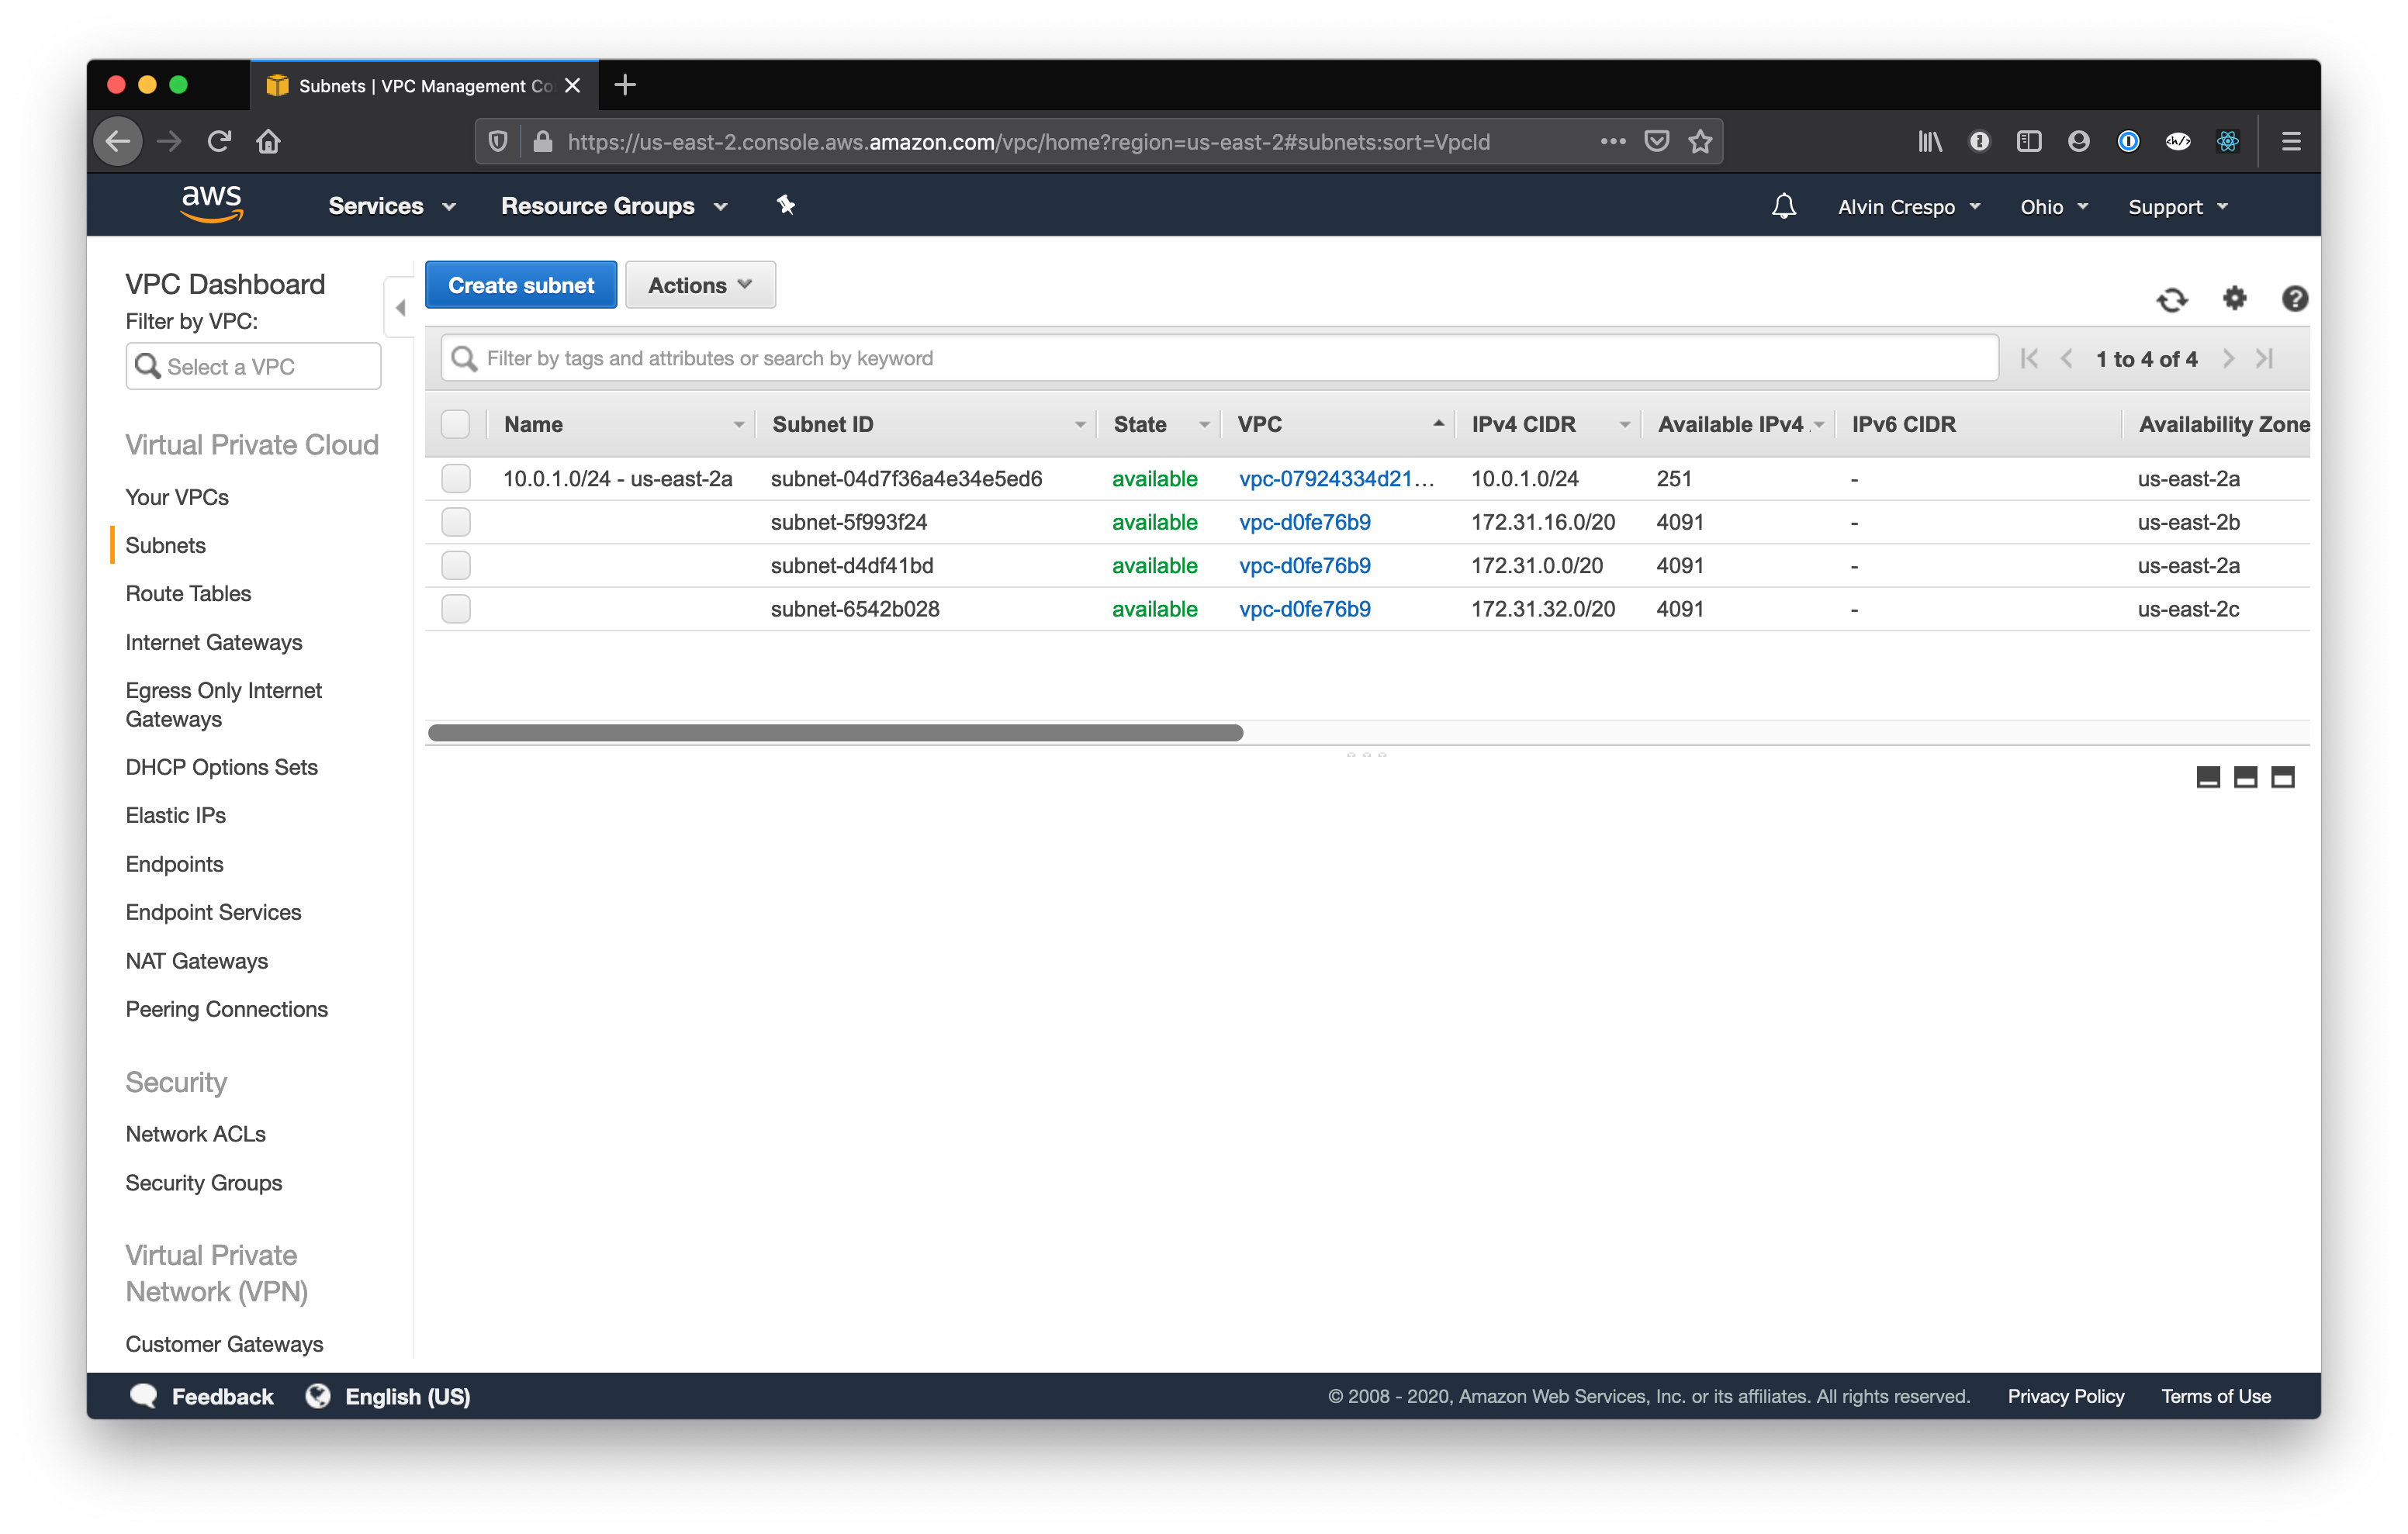Screen dimensions: 2408x1534
Task: Refresh the subnets list
Action: pos(2172,300)
